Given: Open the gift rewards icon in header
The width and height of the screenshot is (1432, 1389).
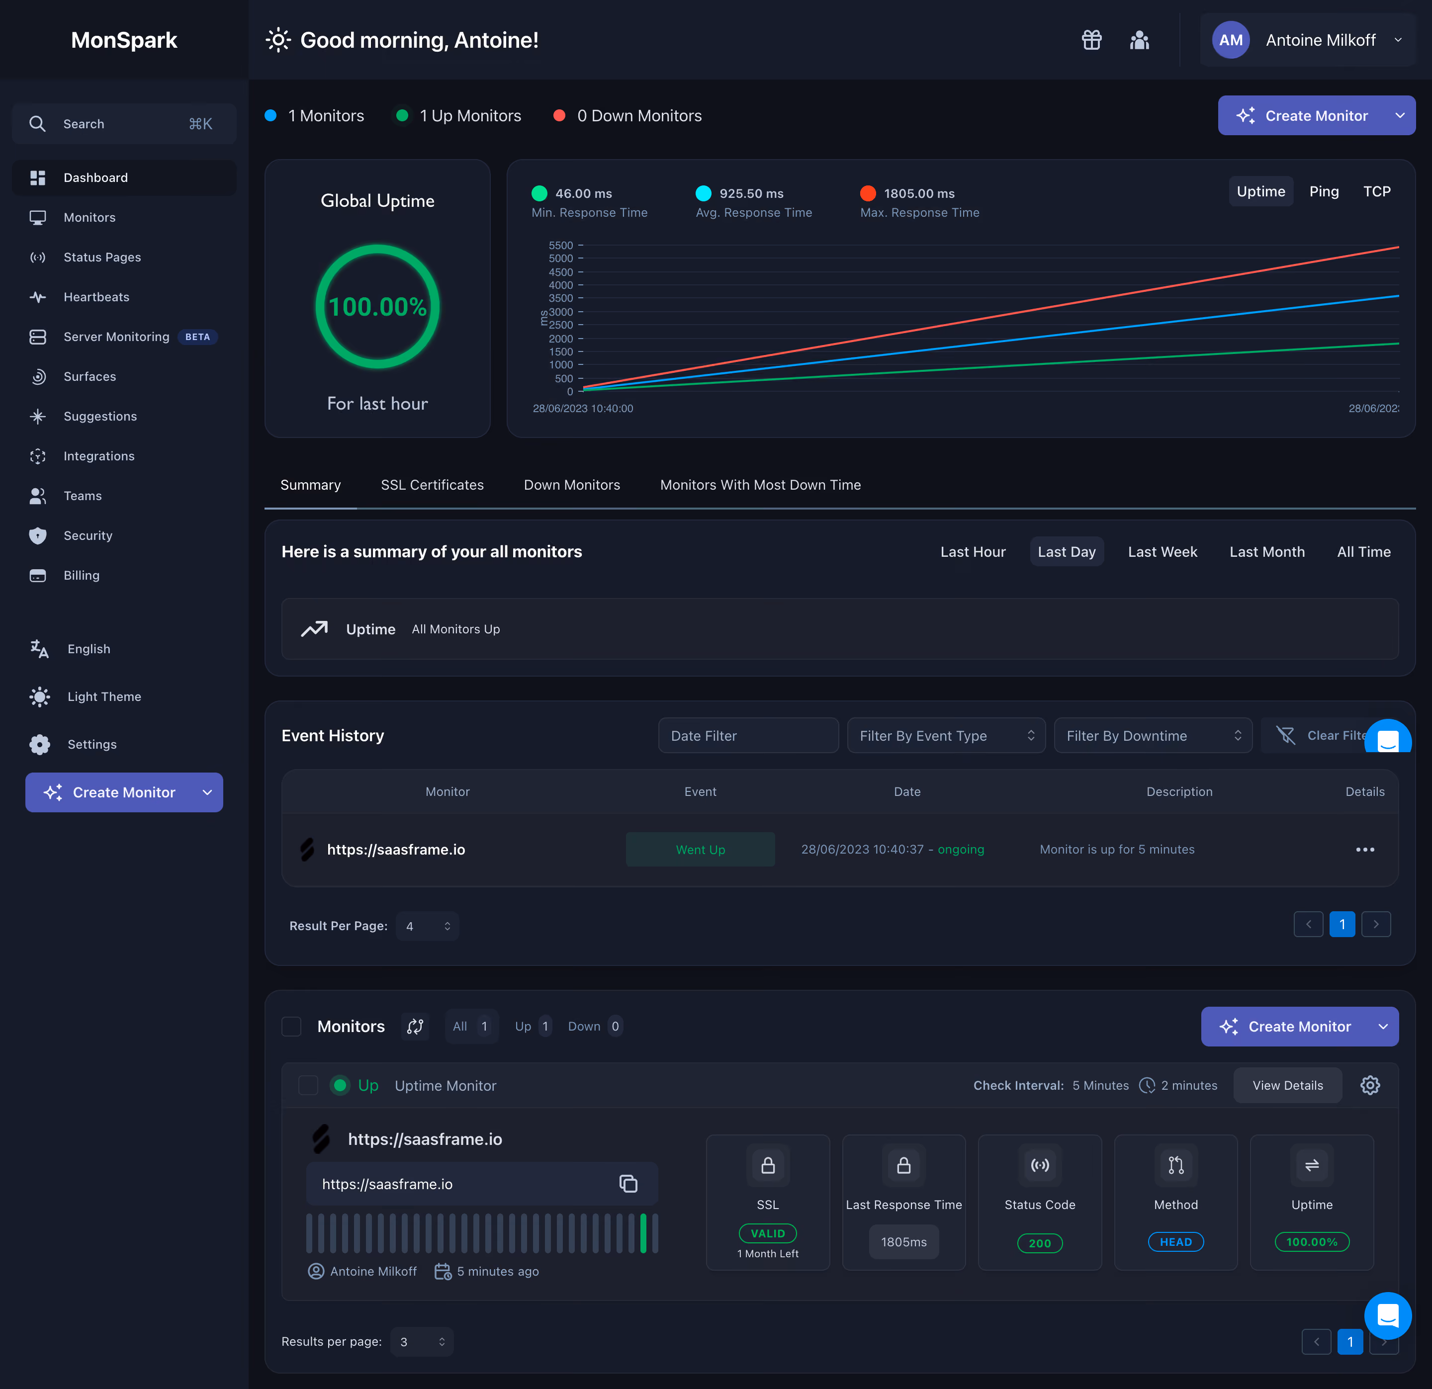Looking at the screenshot, I should click(1091, 40).
